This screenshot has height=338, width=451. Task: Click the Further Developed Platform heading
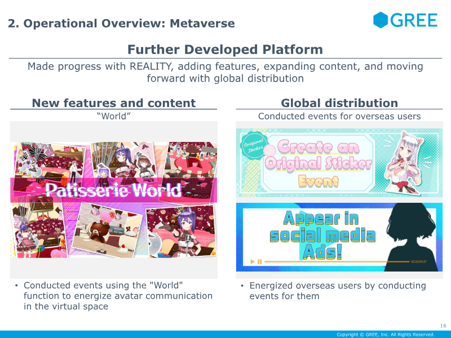pos(225,50)
